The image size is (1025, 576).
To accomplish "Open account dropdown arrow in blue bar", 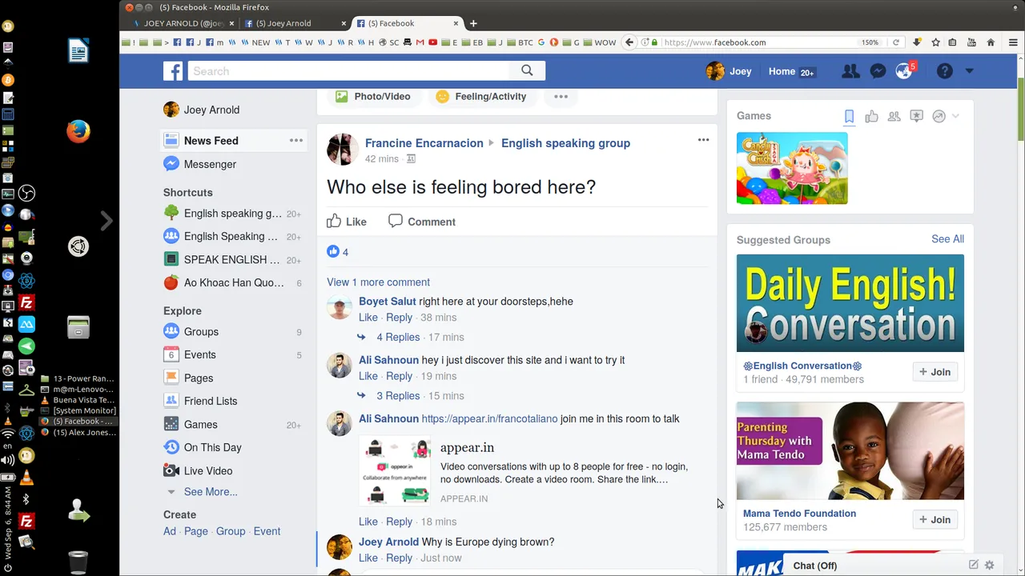I will click(x=969, y=71).
